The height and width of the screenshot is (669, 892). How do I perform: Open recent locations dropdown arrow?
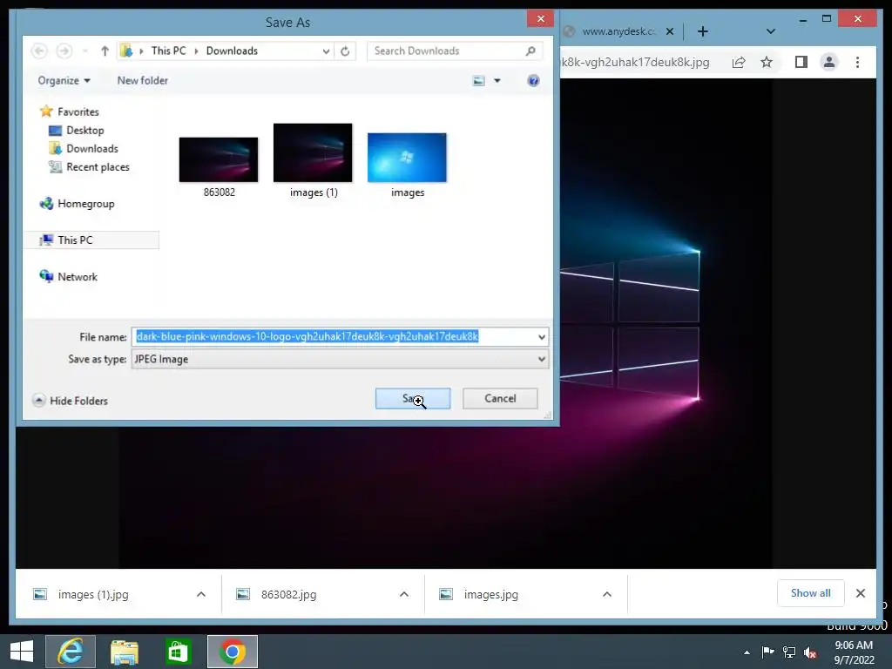(84, 51)
